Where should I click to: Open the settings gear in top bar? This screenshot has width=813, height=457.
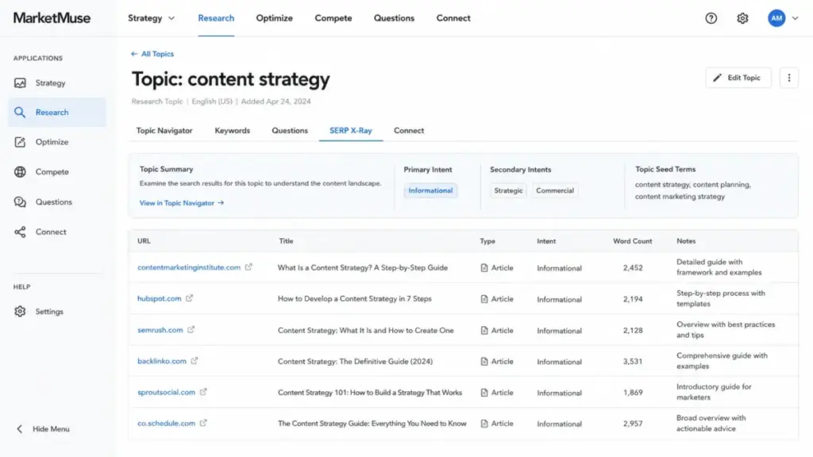coord(742,18)
